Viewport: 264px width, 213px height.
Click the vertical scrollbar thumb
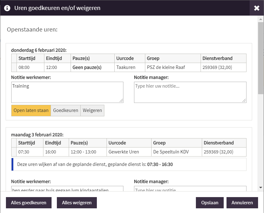[x=261, y=58]
